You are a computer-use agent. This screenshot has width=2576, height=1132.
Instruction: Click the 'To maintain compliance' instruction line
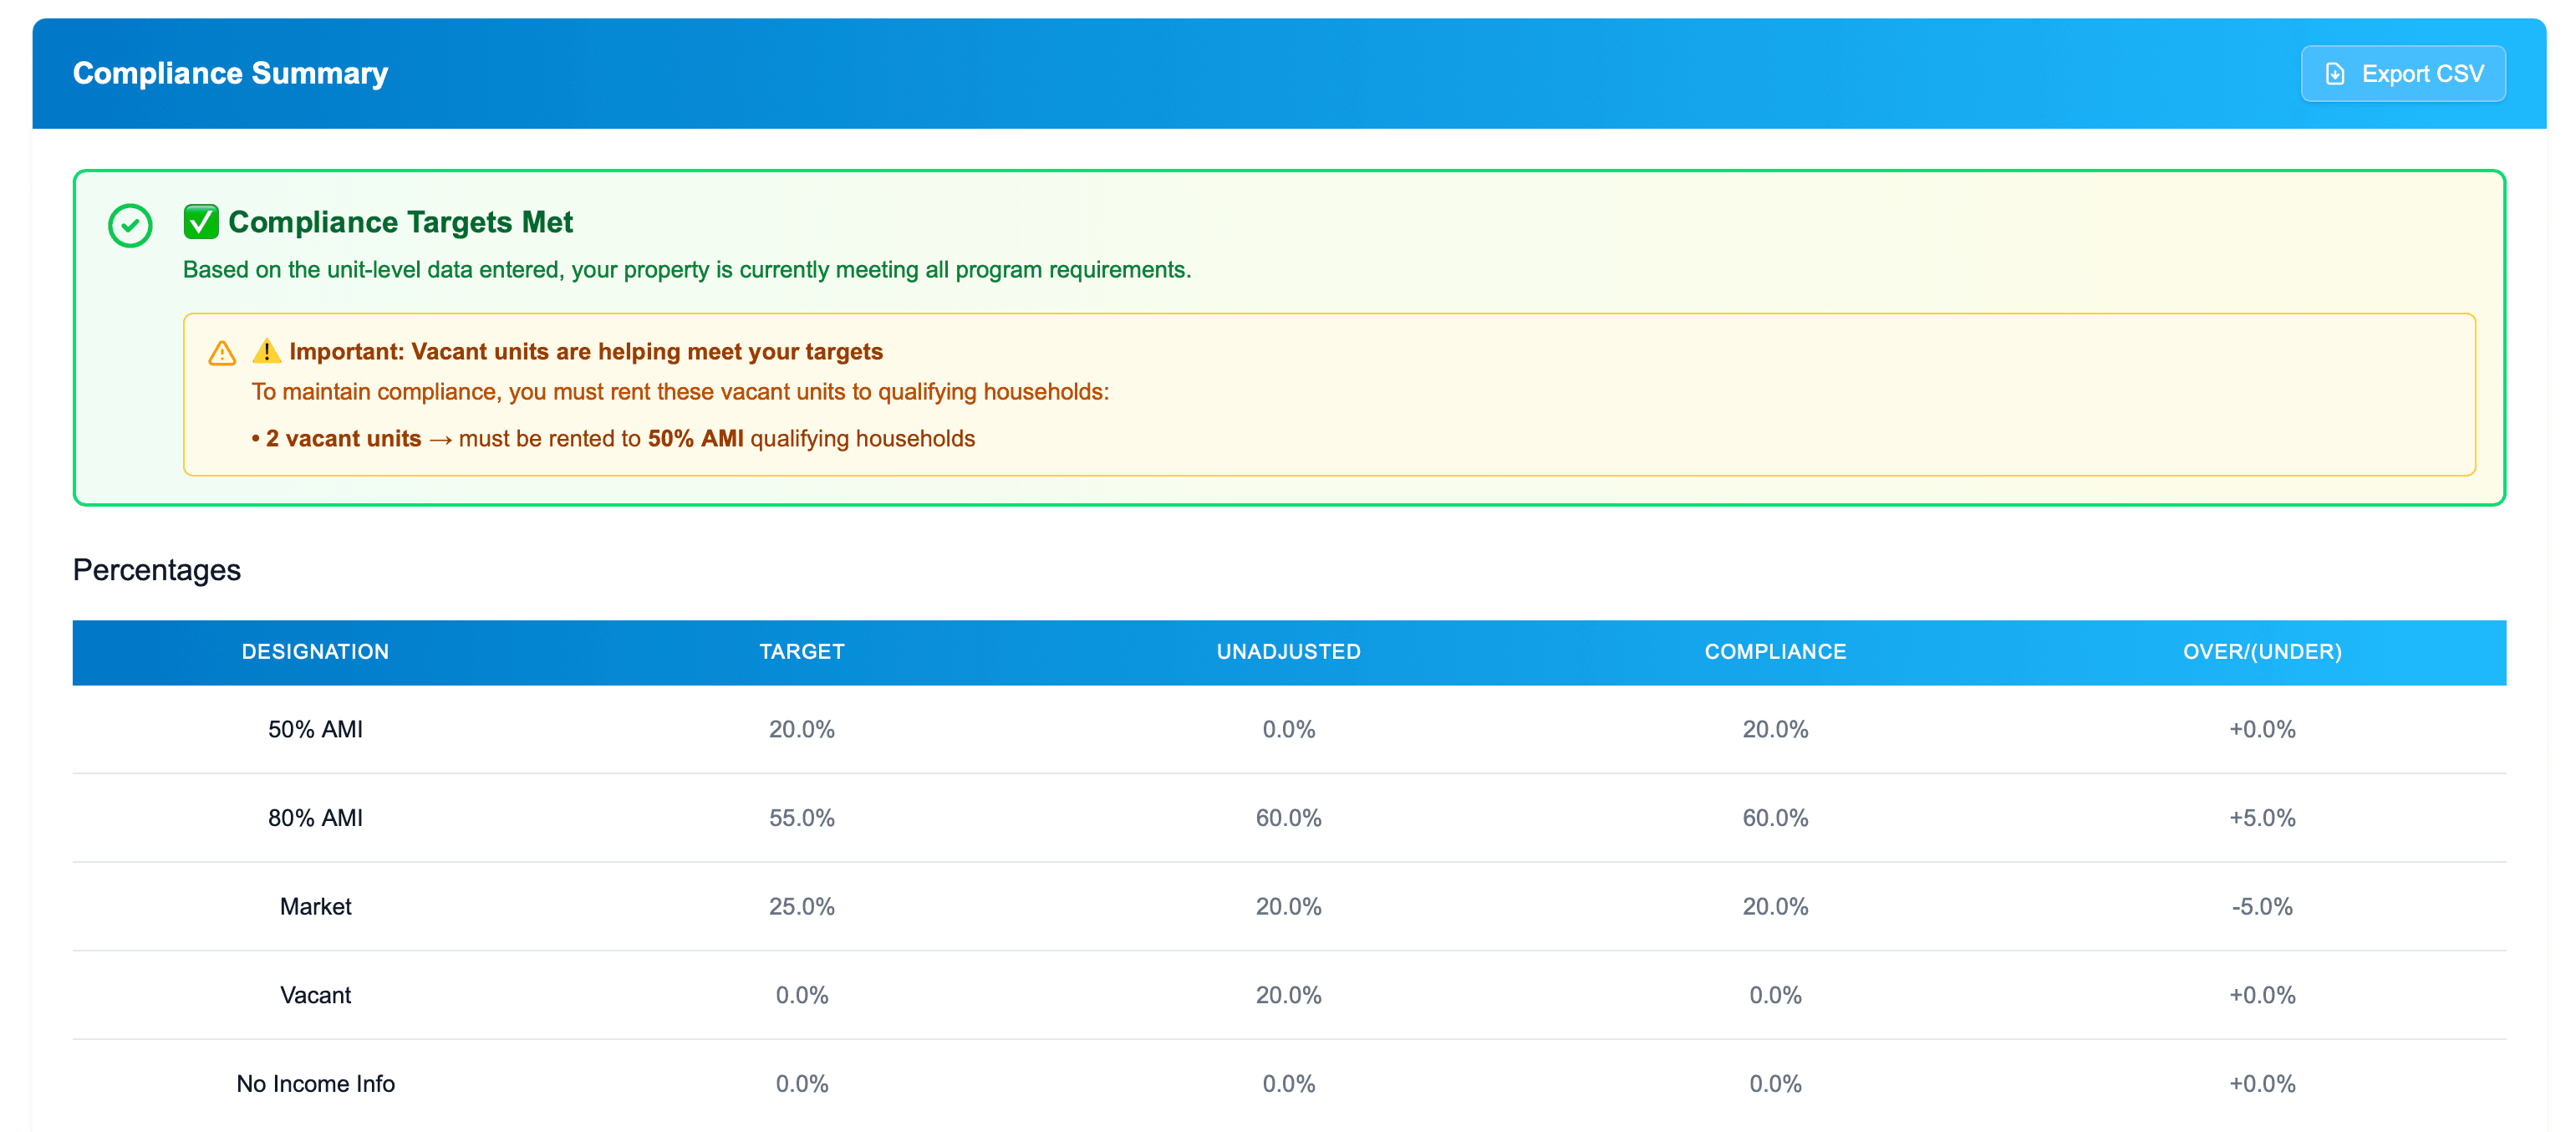pyautogui.click(x=680, y=392)
